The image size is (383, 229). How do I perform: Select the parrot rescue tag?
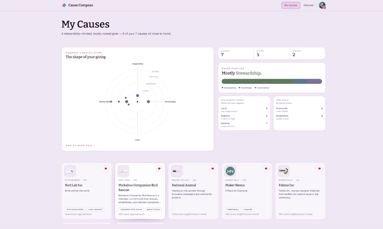pos(153,209)
